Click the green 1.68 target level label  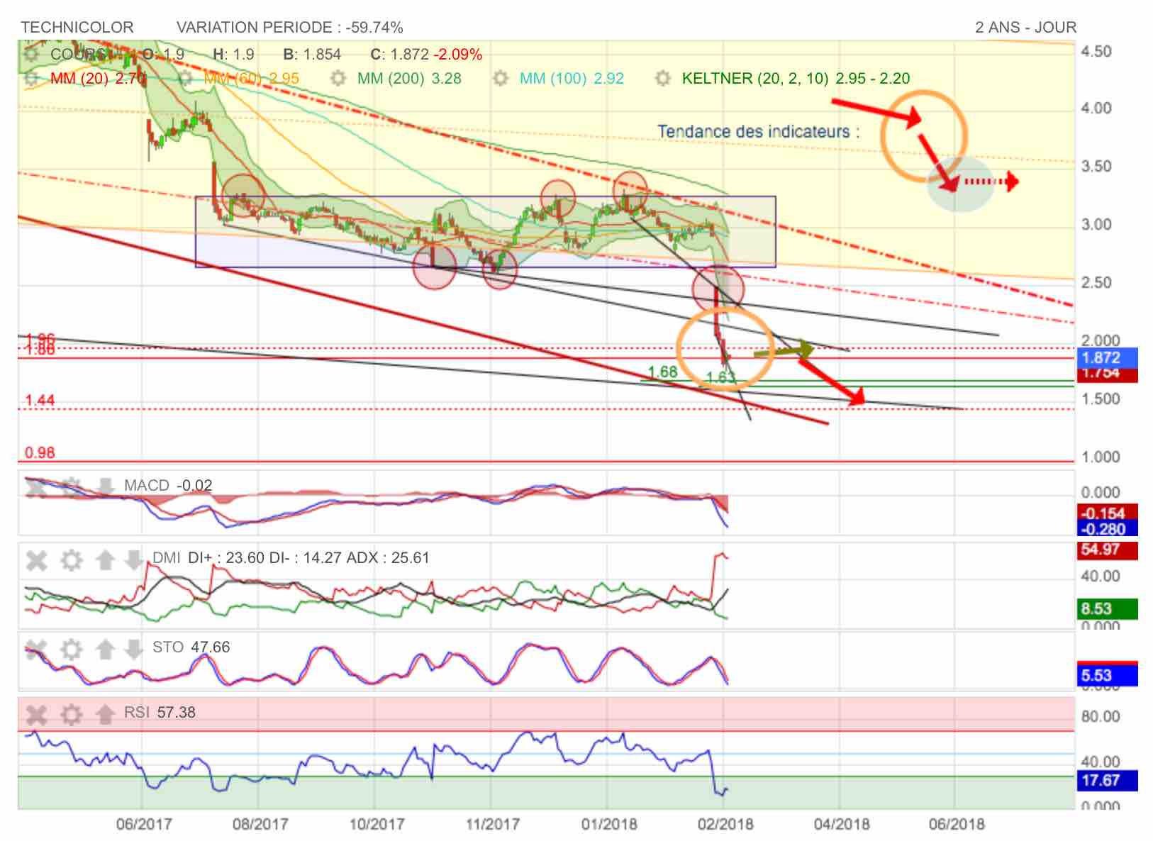tap(663, 372)
